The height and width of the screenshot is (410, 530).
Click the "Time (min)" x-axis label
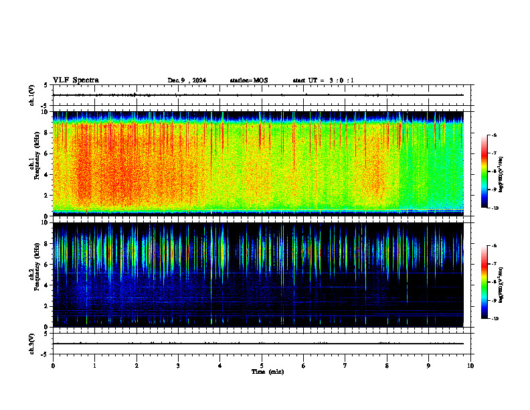click(x=268, y=372)
